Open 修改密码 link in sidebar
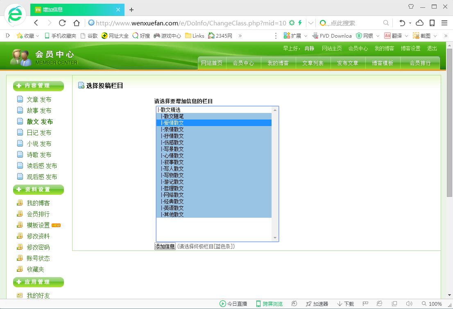This screenshot has width=453, height=309. point(38,247)
